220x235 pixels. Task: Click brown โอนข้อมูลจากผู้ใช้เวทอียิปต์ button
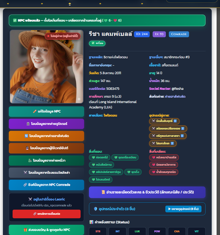pyautogui.click(x=47, y=148)
